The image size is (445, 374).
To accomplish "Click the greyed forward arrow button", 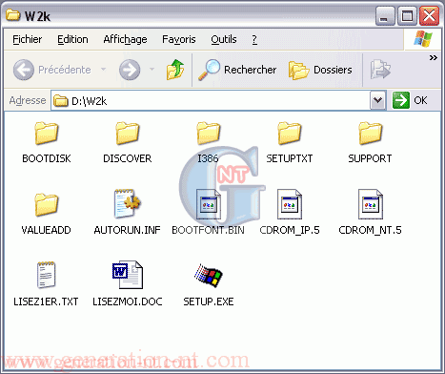I will tap(130, 70).
